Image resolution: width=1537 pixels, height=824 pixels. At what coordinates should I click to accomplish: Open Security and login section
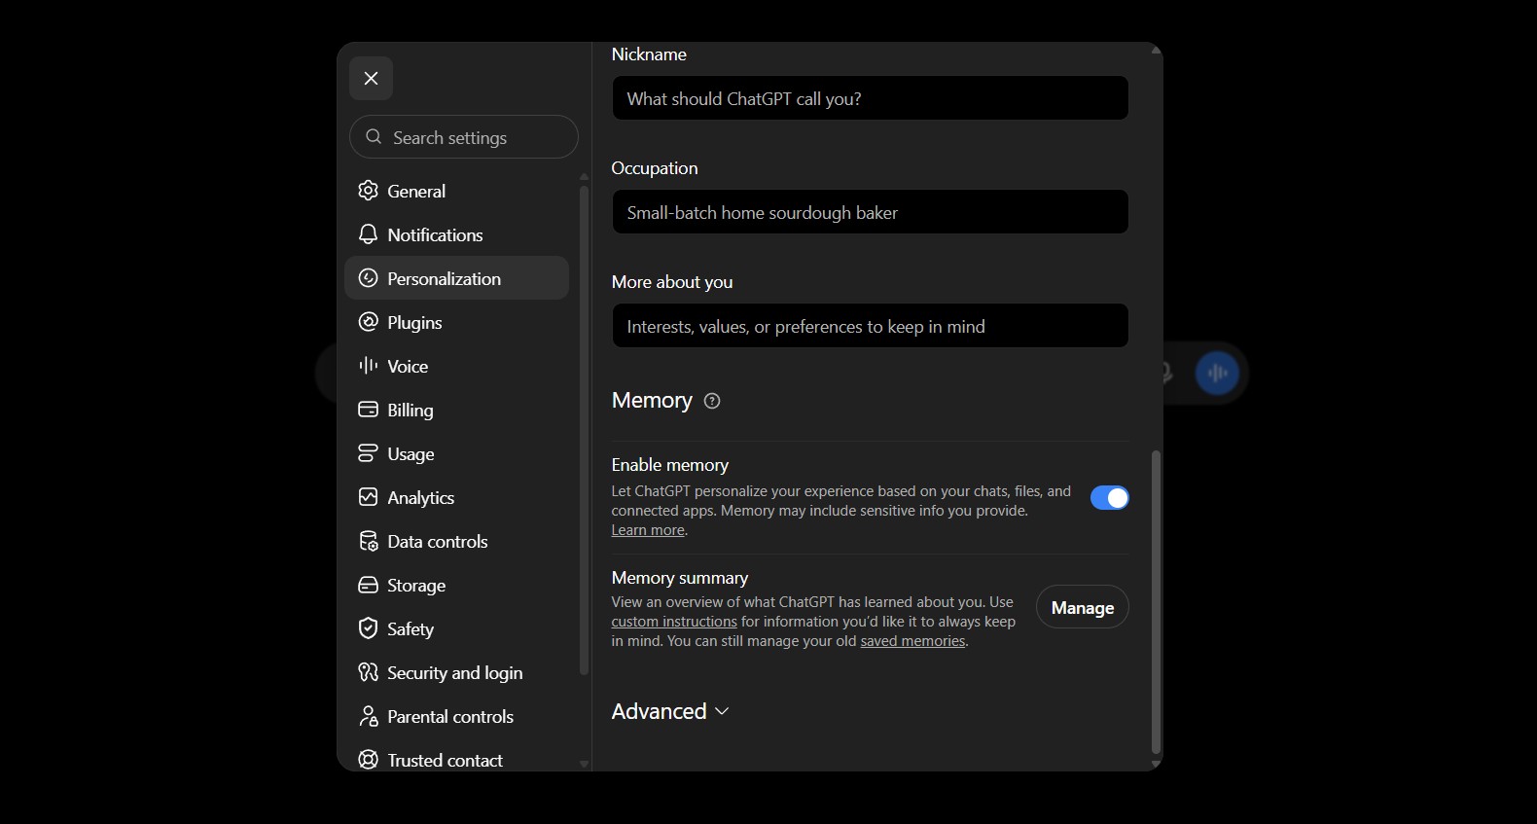tap(456, 672)
